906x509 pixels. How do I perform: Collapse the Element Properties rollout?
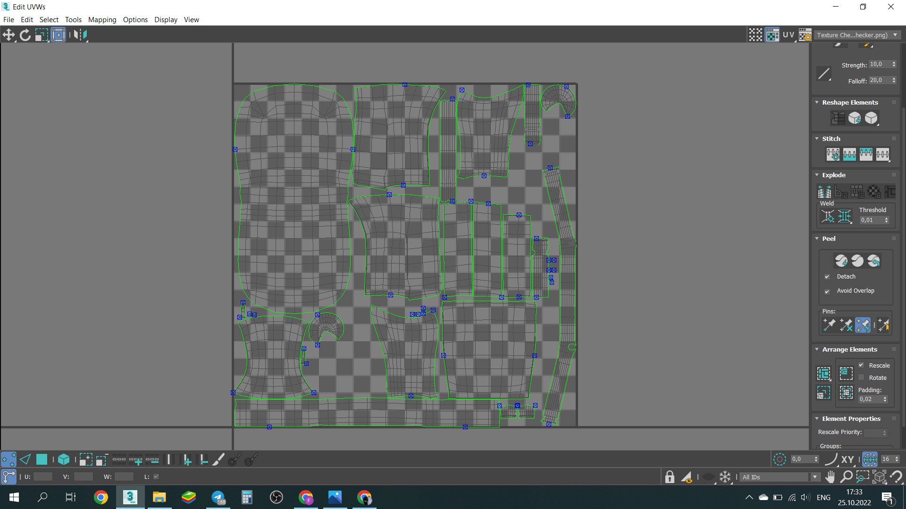817,419
